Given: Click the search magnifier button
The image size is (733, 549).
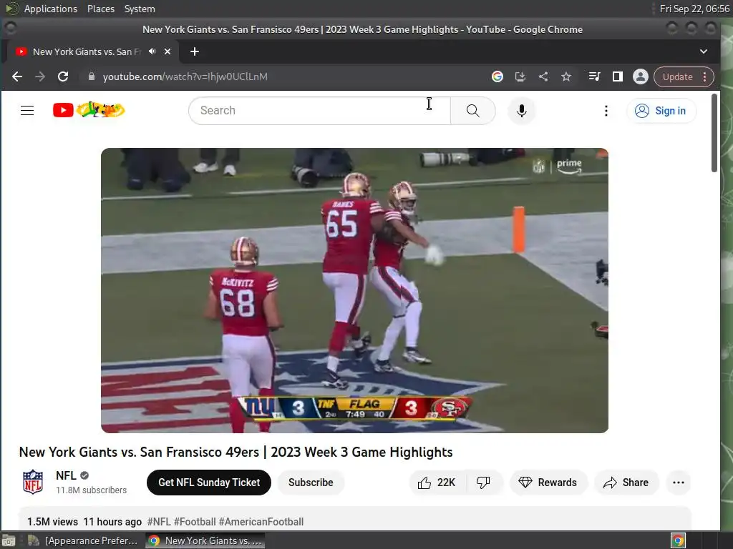Looking at the screenshot, I should point(472,111).
